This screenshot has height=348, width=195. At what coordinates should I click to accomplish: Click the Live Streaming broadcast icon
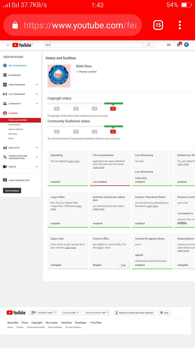pyautogui.click(x=5, y=94)
